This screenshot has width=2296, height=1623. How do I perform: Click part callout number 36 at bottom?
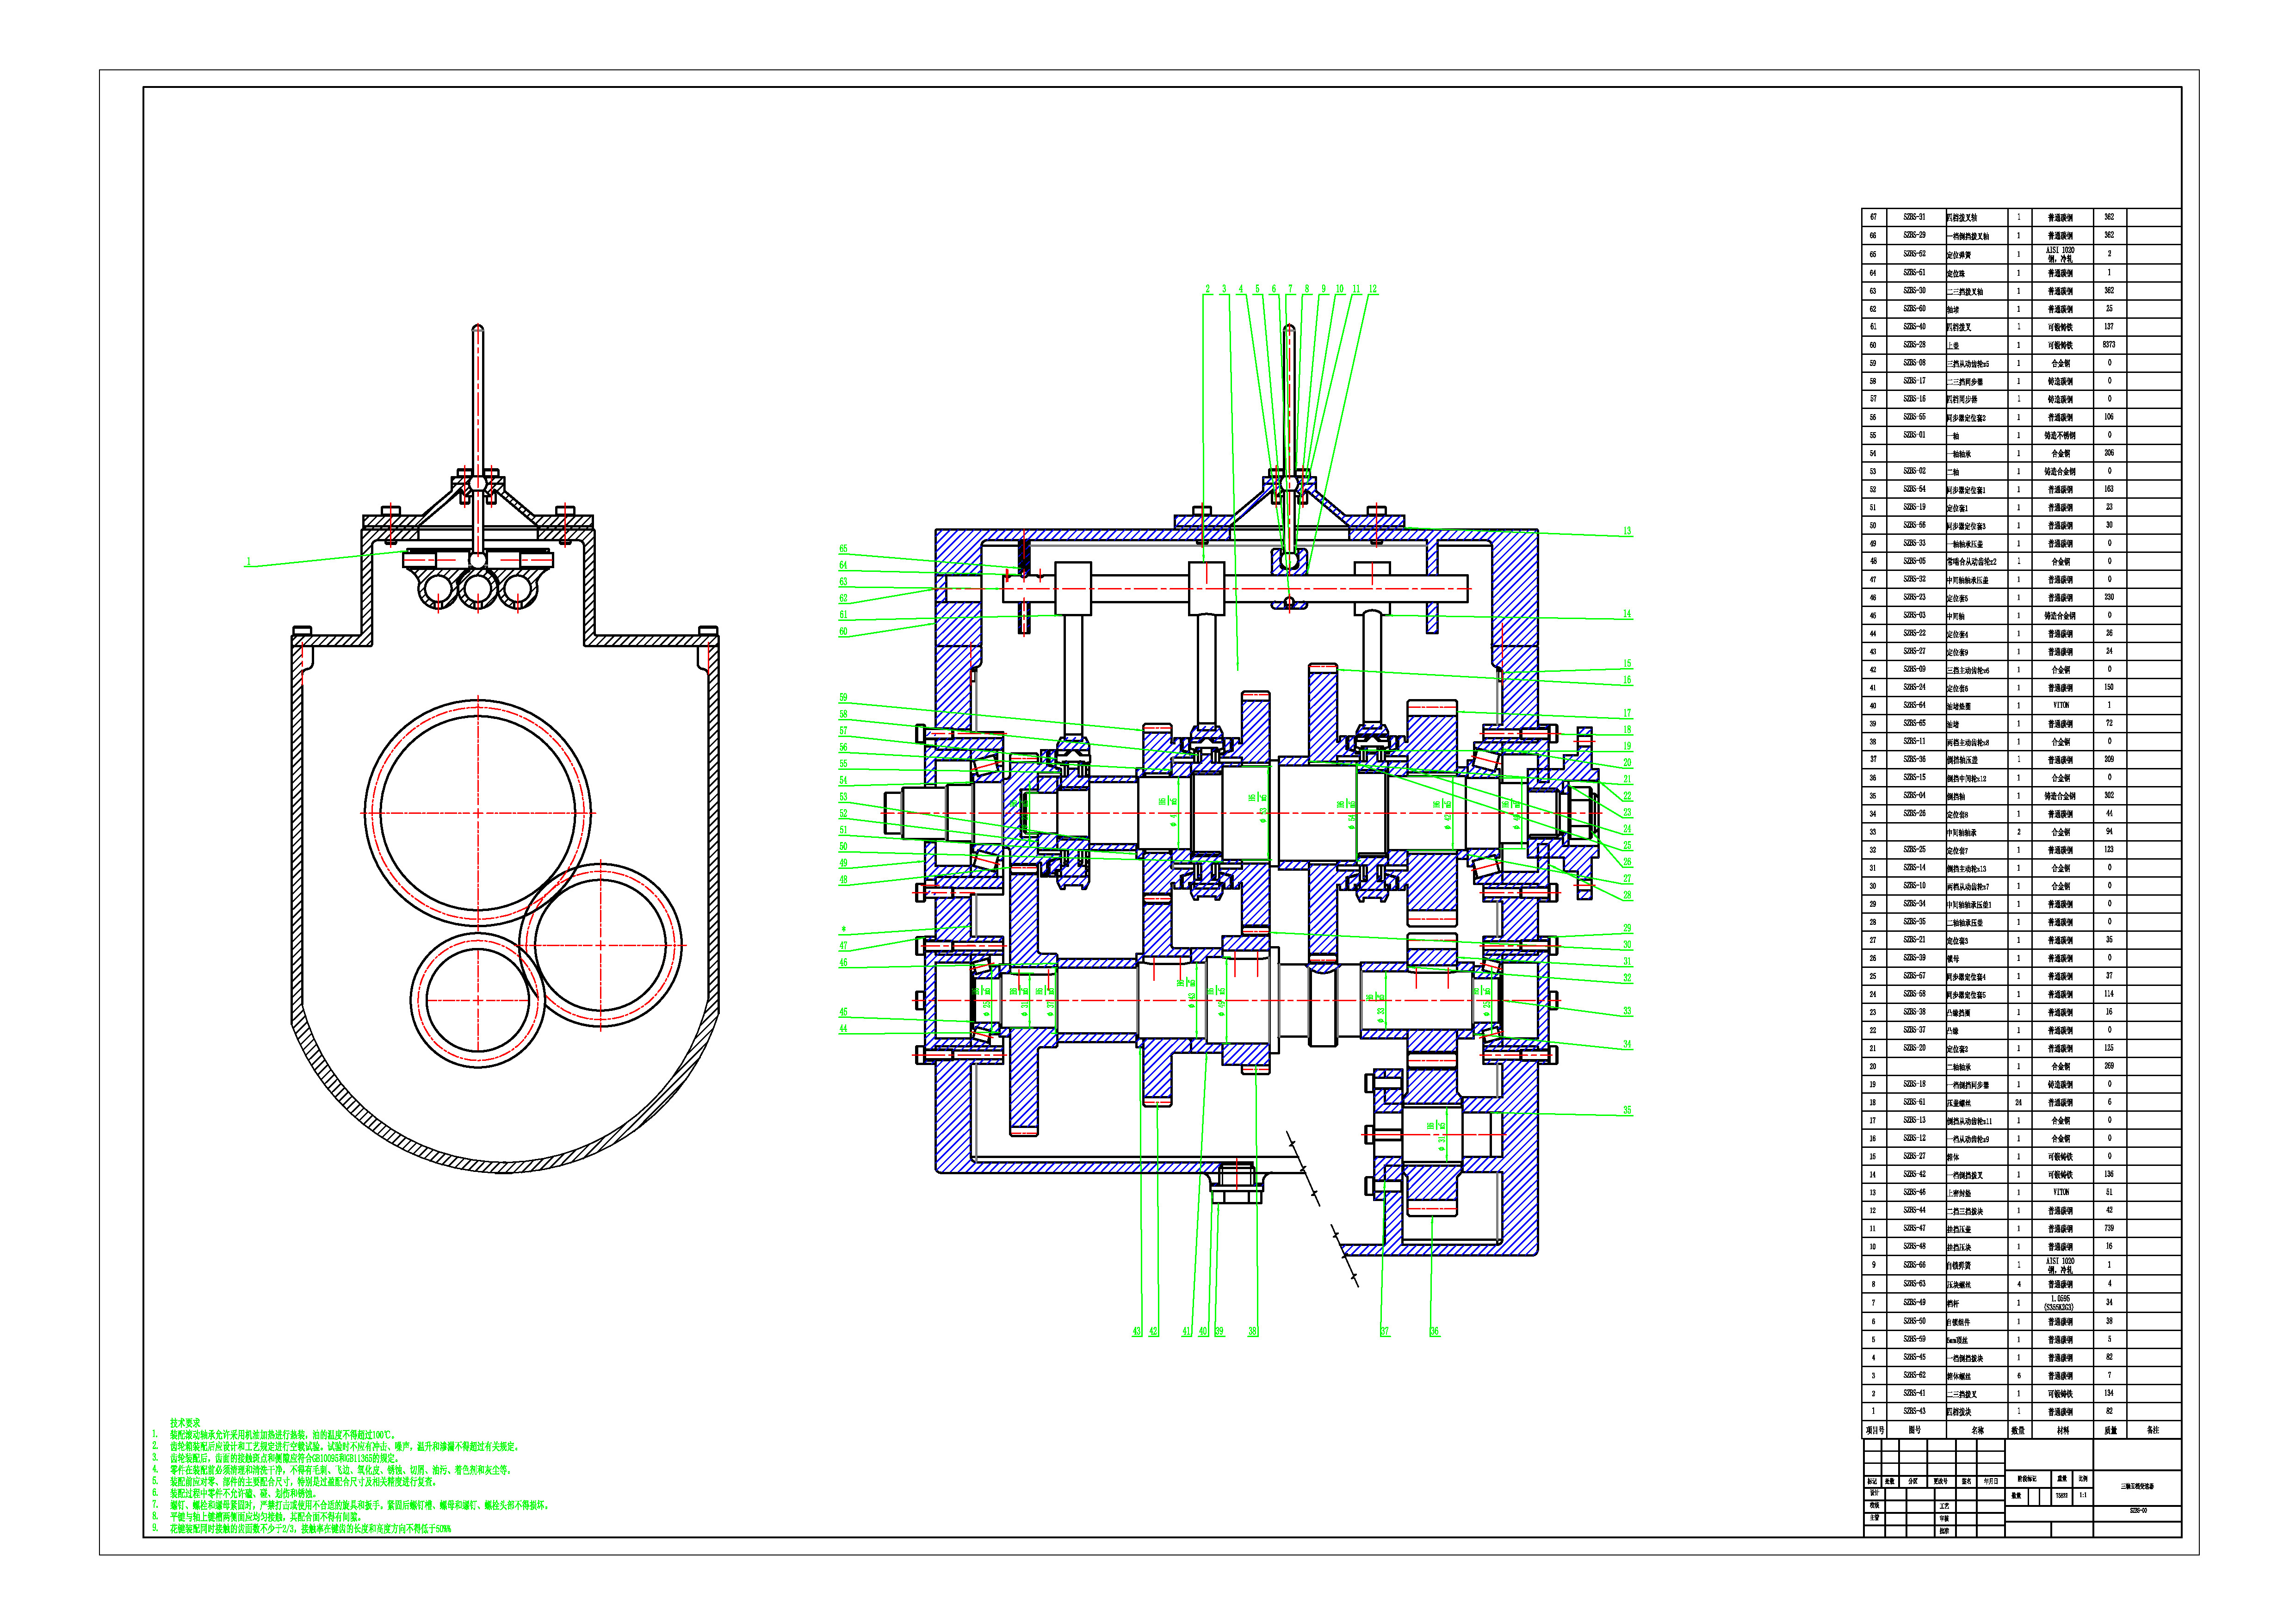[x=1434, y=1332]
